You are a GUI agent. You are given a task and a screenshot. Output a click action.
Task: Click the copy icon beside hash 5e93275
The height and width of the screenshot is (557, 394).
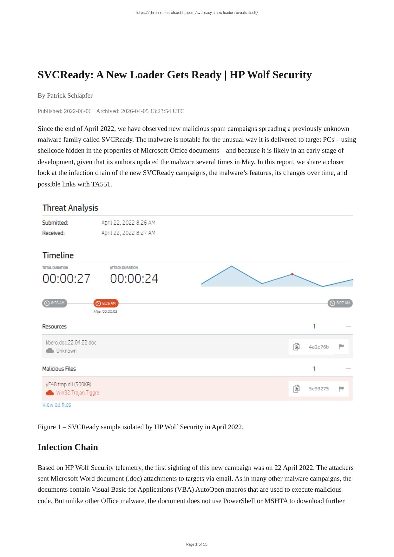click(296, 389)
